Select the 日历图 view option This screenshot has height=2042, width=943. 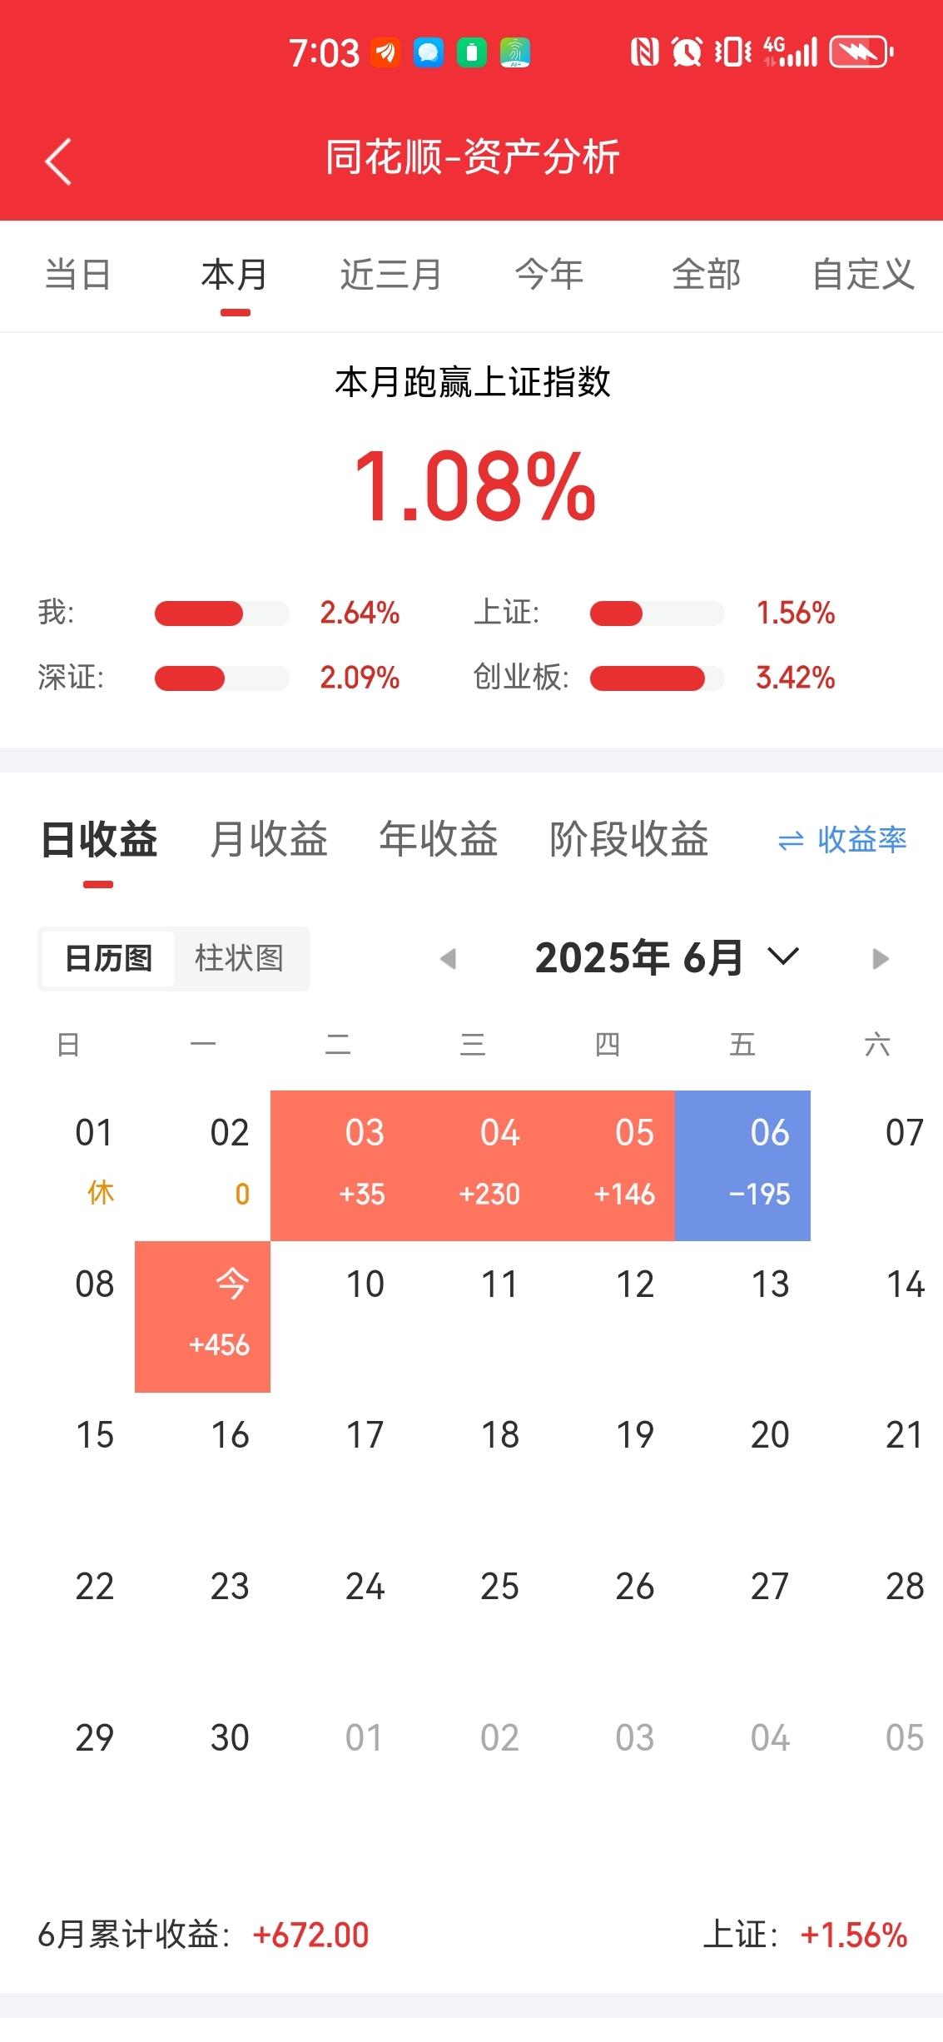tap(108, 958)
